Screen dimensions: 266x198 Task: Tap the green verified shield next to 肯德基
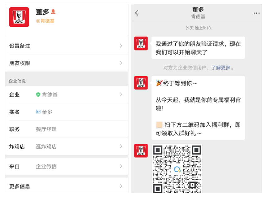click(x=38, y=95)
